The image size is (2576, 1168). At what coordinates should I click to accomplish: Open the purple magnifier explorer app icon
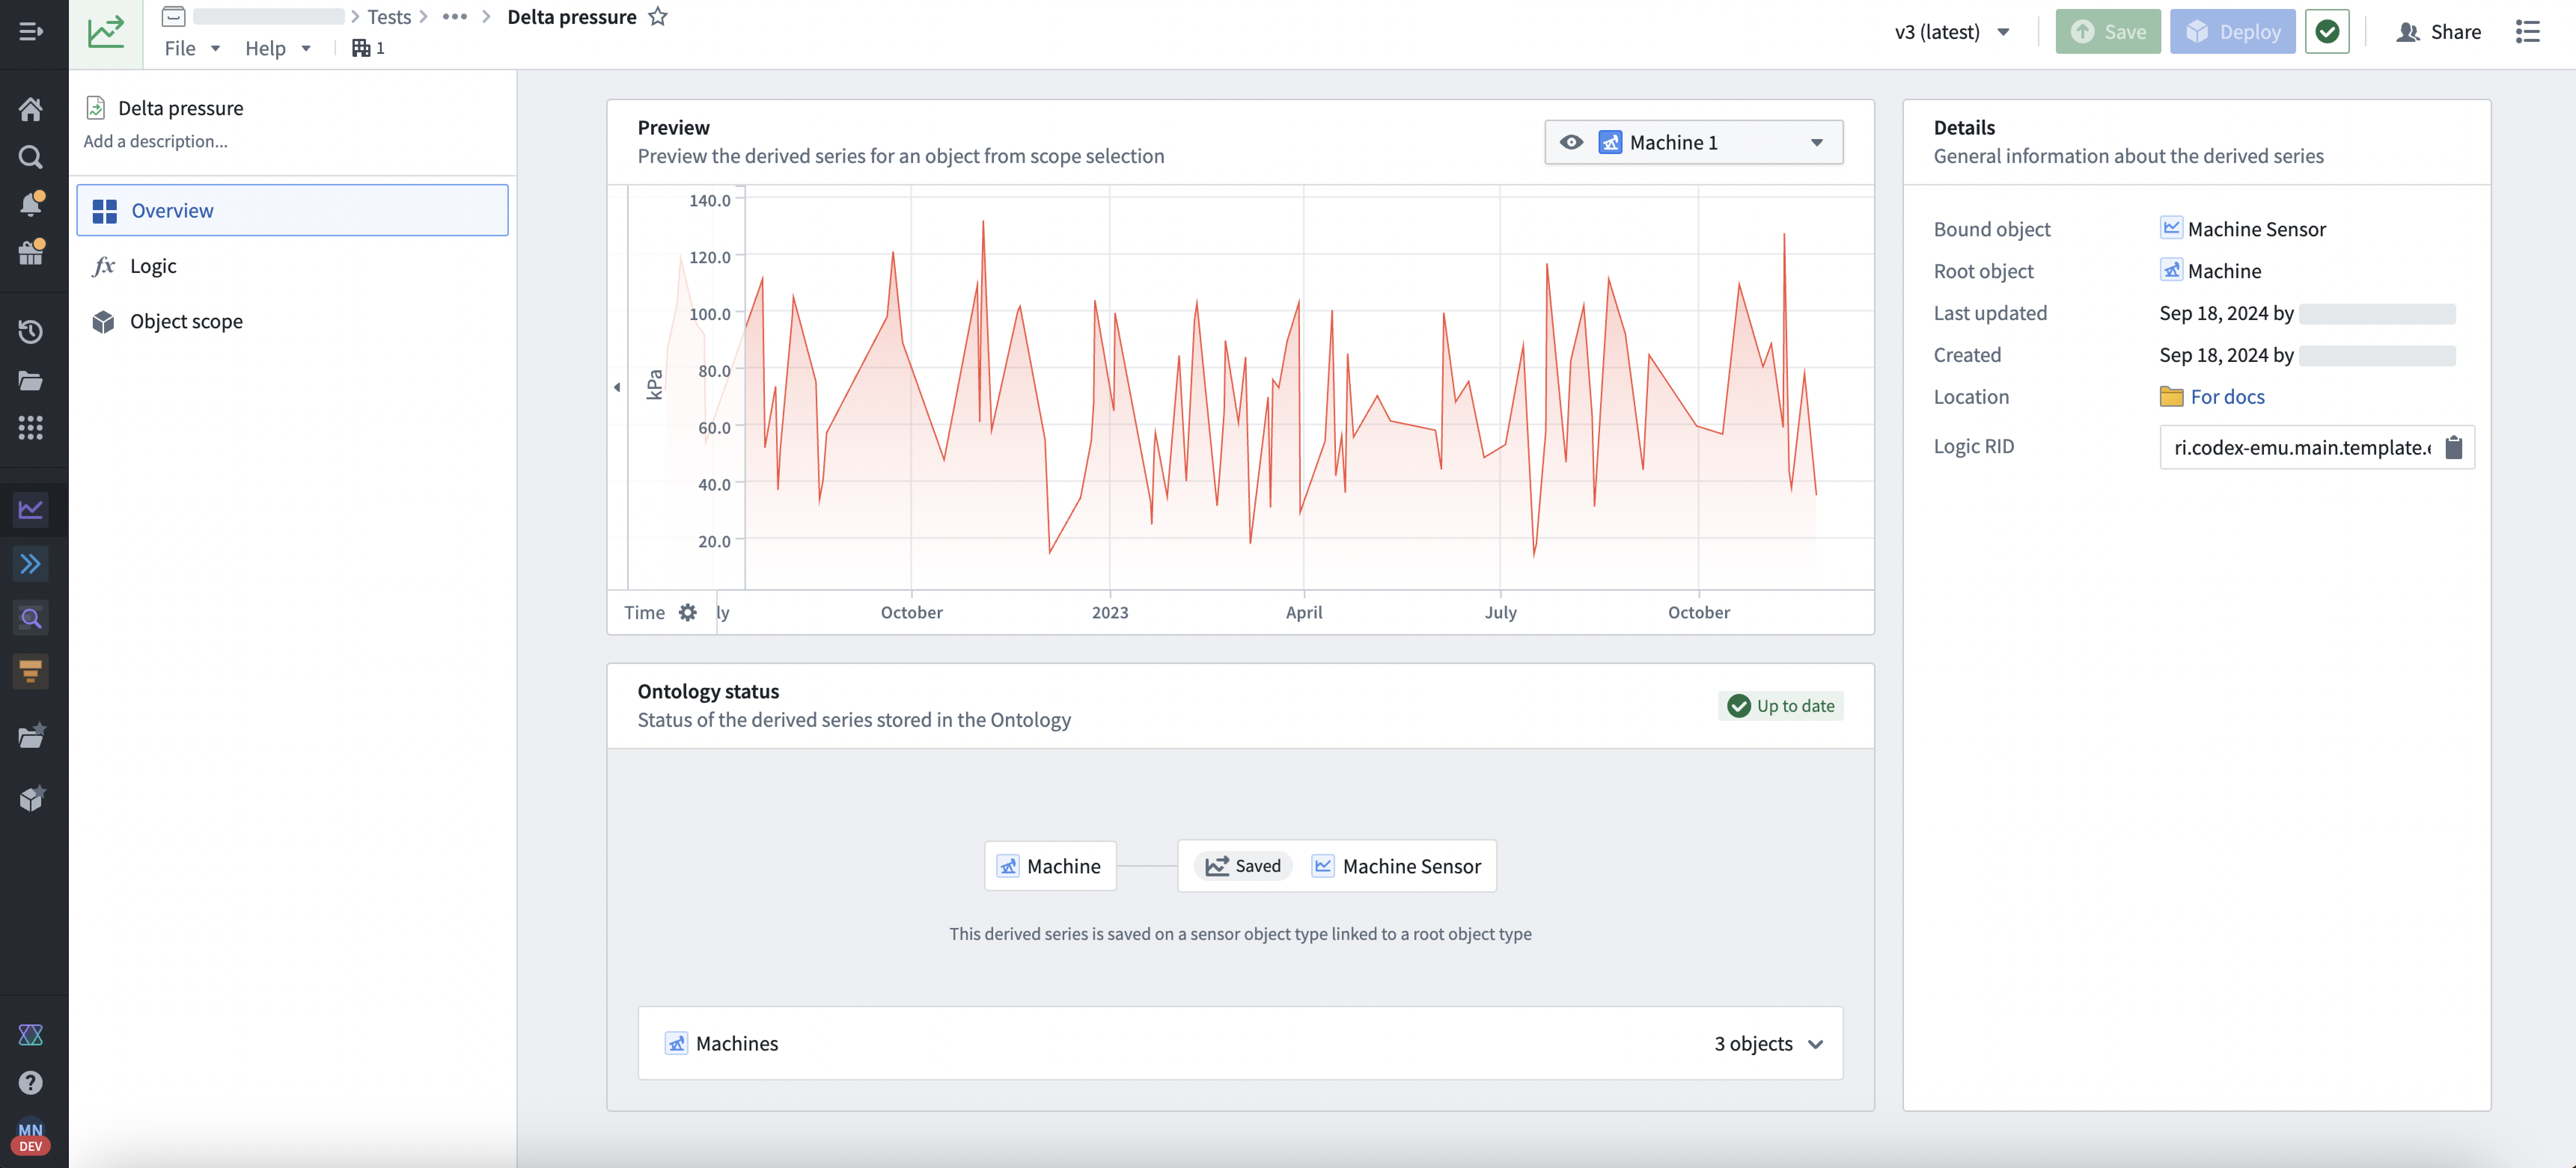pos(31,618)
